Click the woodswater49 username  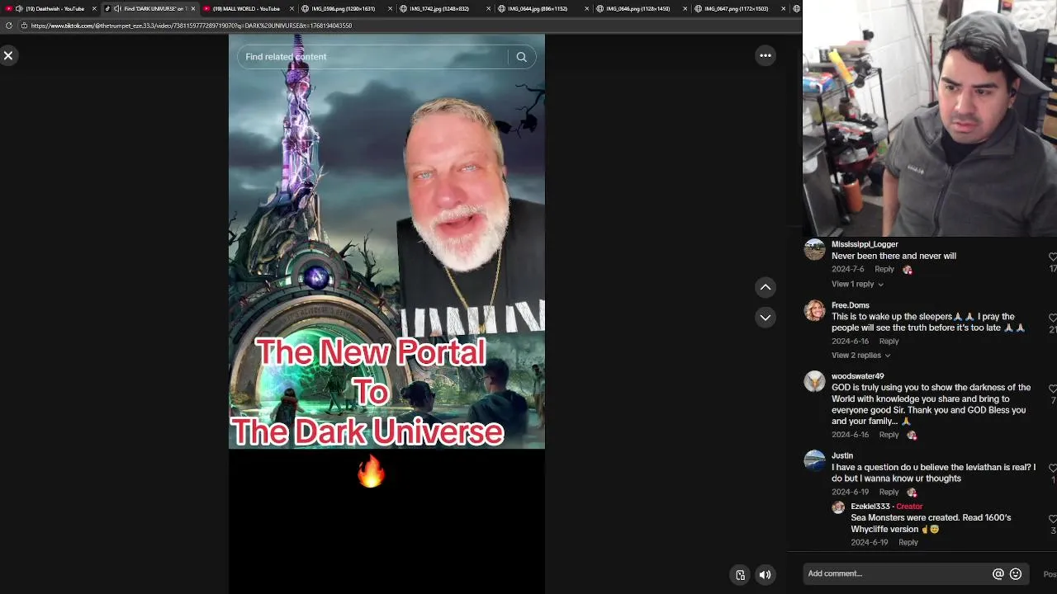(857, 376)
